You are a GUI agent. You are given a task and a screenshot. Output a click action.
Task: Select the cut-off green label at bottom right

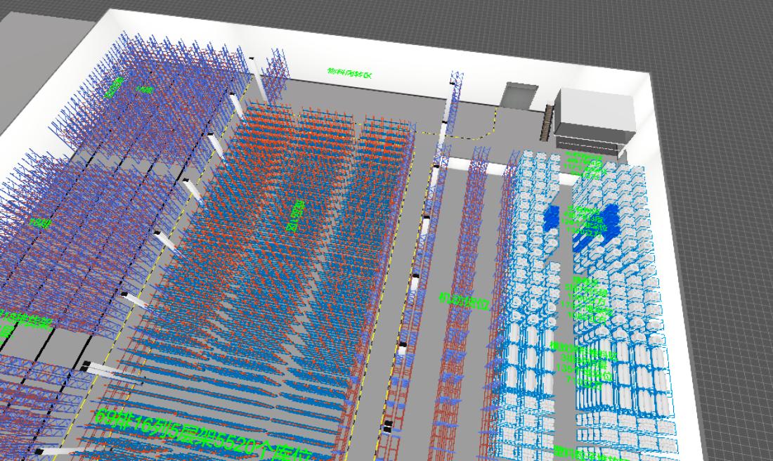coord(590,453)
